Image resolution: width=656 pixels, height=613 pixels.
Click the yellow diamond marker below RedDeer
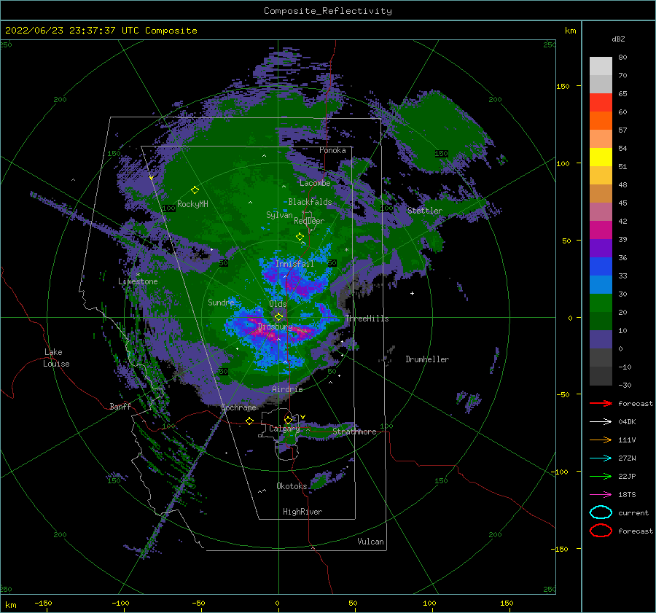(x=300, y=236)
